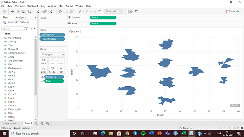Click the Color button on Marks card
The height and width of the screenshot is (137, 244).
click(x=44, y=61)
